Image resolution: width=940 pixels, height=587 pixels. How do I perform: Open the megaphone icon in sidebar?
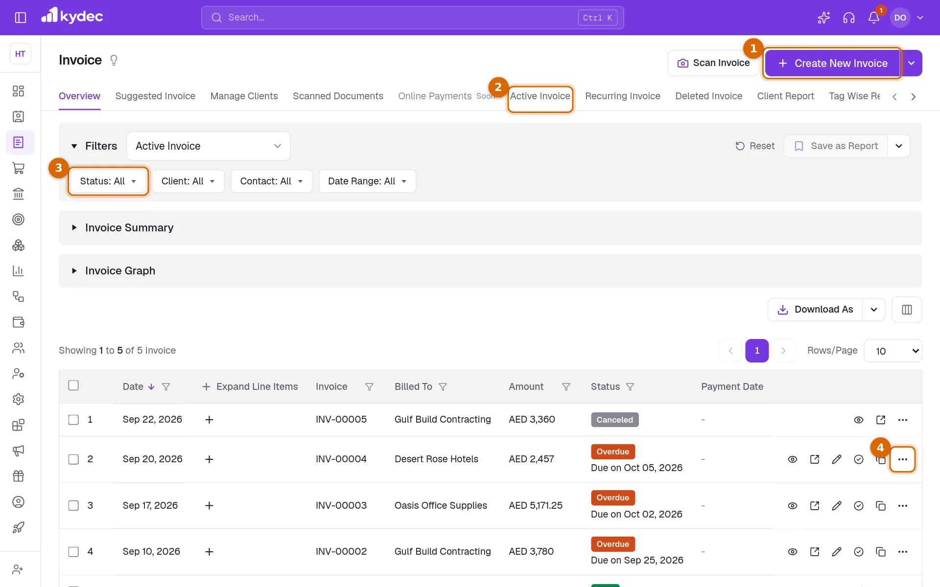click(18, 451)
